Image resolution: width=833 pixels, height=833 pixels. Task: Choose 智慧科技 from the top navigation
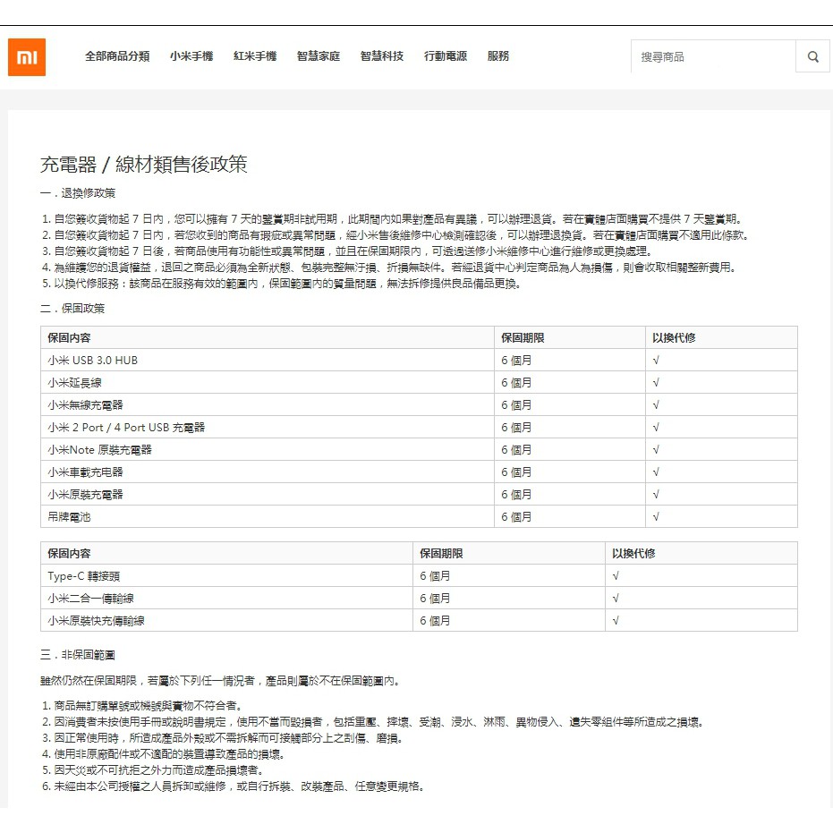pos(382,56)
